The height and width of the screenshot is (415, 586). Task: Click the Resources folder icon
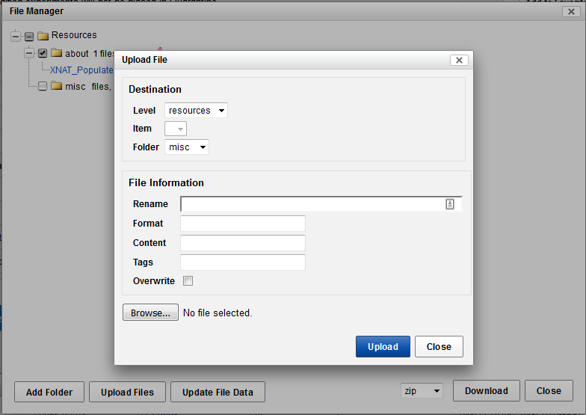coord(43,35)
